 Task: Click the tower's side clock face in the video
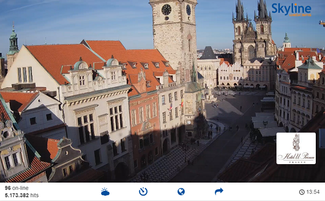(188, 10)
